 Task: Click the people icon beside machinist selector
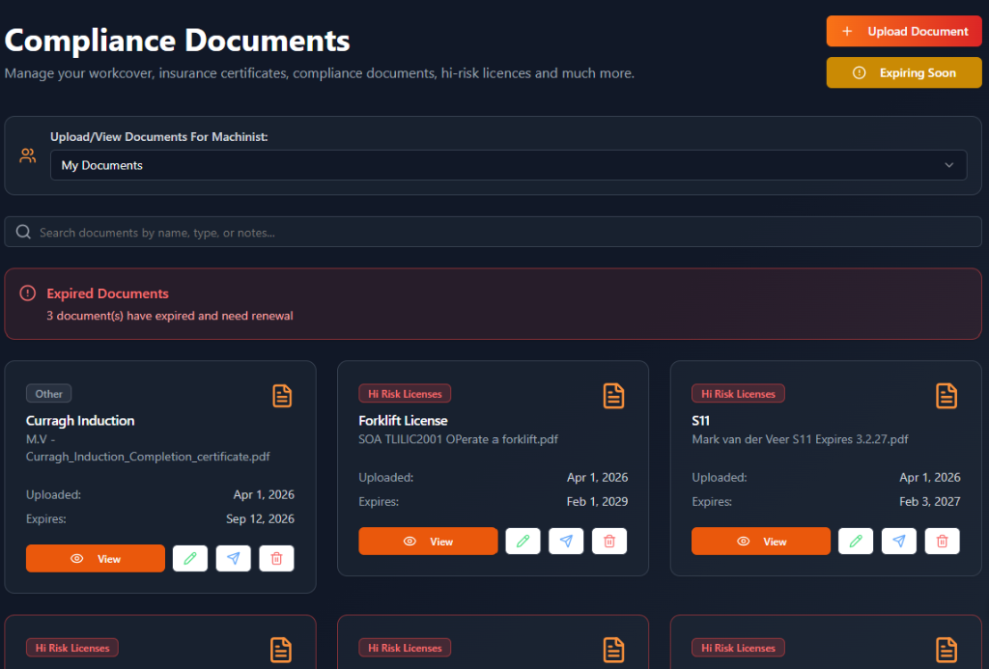tap(27, 155)
